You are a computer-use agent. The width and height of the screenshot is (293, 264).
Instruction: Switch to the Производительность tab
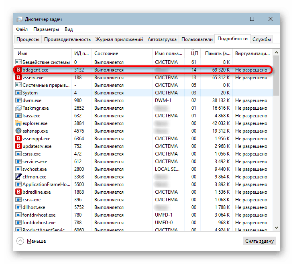pos(67,39)
